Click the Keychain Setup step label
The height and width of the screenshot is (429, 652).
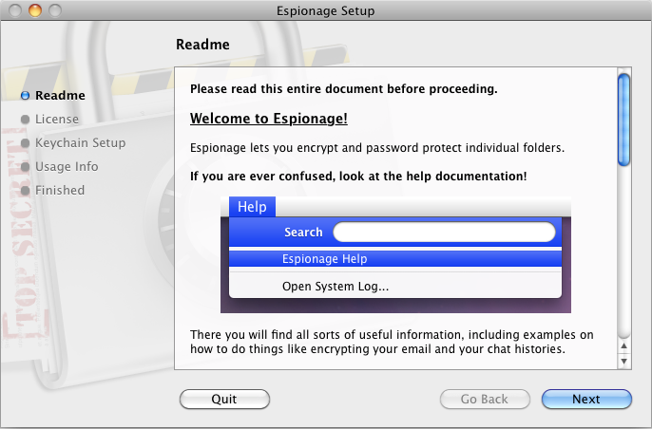point(80,143)
